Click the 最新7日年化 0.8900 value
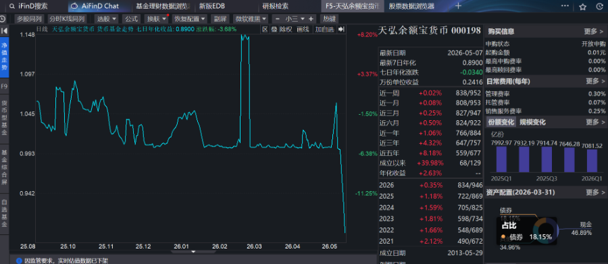Image resolution: width=608 pixels, height=264 pixels. (x=472, y=63)
